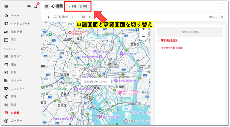Click the ダッシュボード grid icon

[x=6, y=24]
